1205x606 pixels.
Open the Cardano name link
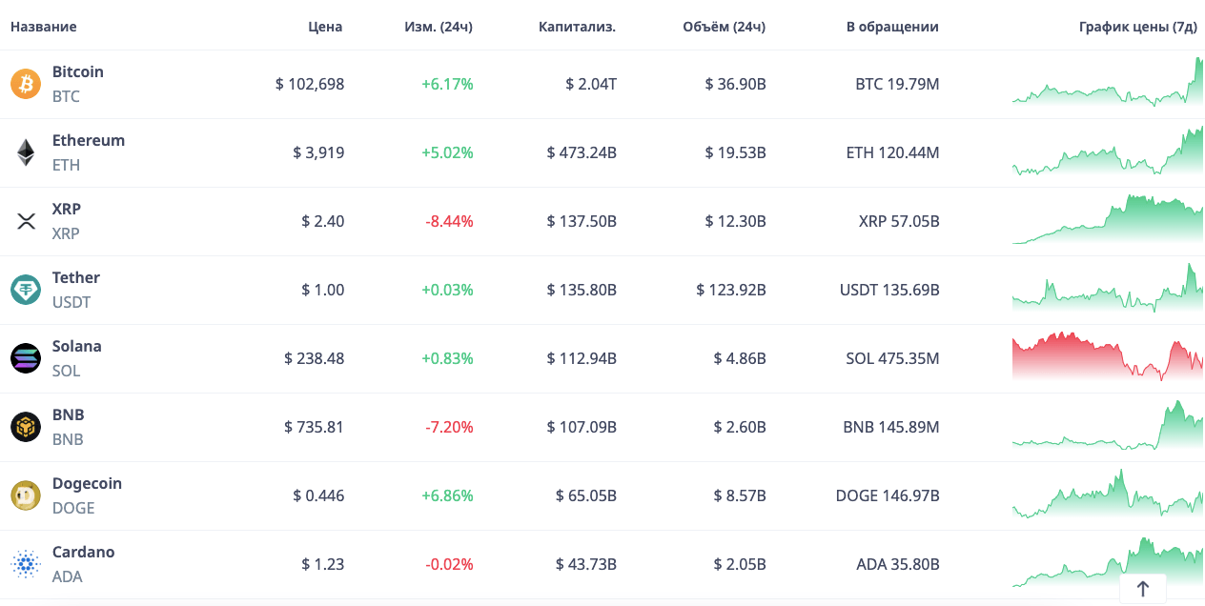(x=83, y=552)
